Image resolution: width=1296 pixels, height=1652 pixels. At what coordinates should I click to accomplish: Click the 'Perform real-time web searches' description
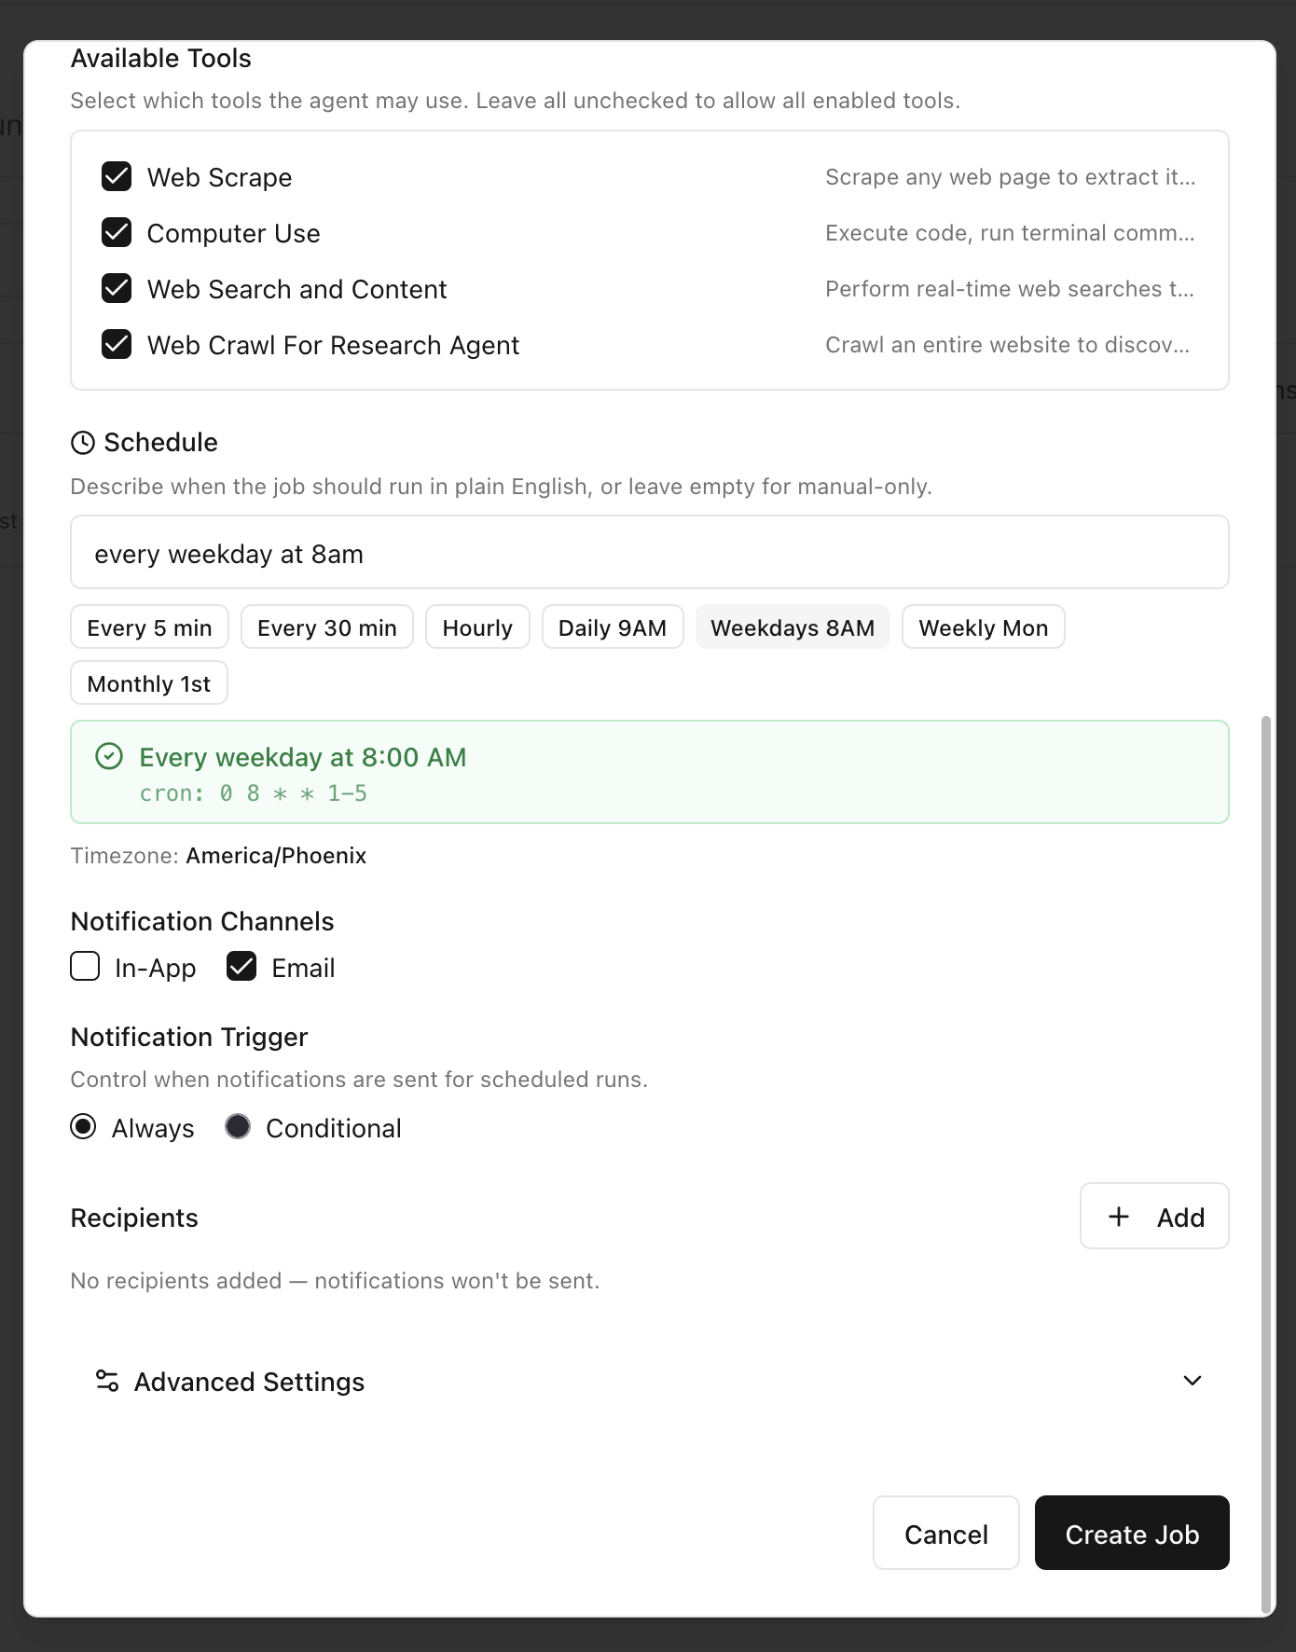point(1010,289)
